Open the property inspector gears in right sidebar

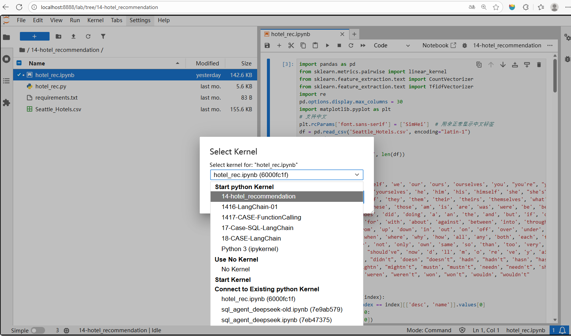point(567,37)
